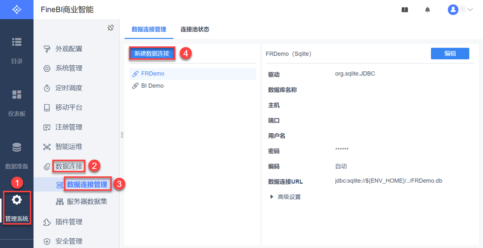Click the gear icon beside 系统管理
Image resolution: width=483 pixels, height=248 pixels.
point(47,68)
